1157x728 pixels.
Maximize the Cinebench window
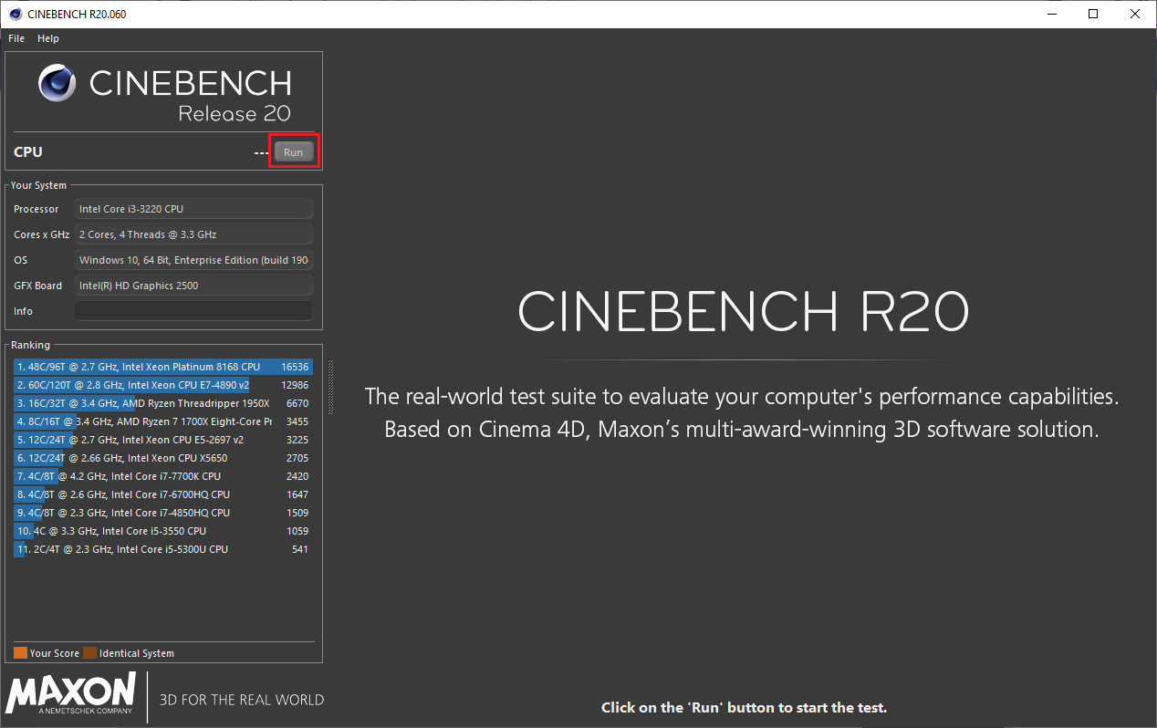pyautogui.click(x=1093, y=14)
